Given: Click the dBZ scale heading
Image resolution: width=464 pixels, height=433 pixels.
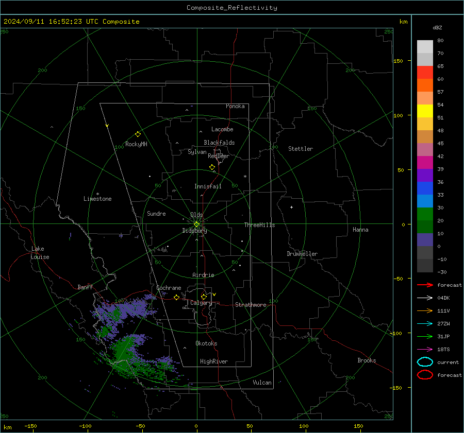Looking at the screenshot, I should coord(437,28).
